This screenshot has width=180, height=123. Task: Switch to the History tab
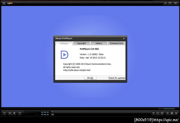click(x=99, y=43)
